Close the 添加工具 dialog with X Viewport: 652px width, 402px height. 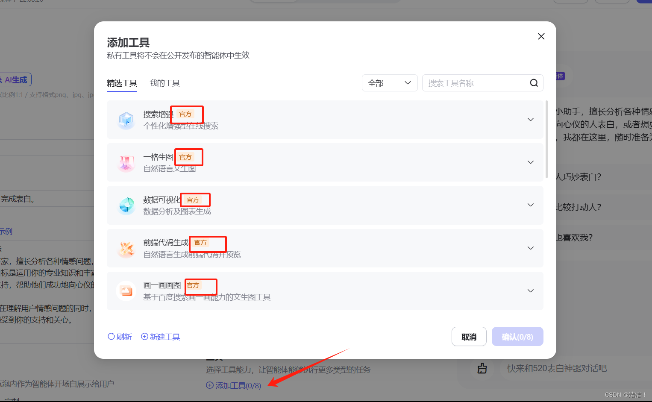(541, 36)
